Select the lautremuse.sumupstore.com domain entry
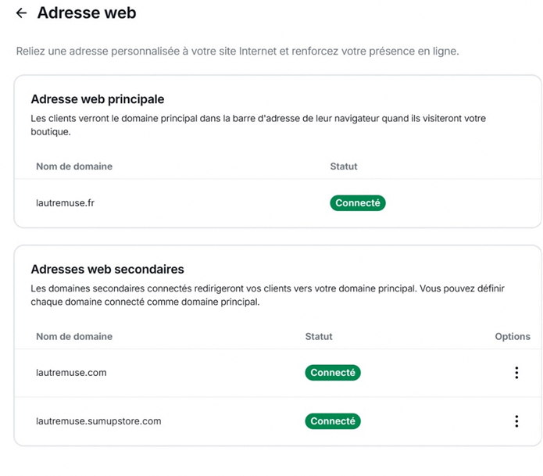 tap(98, 421)
